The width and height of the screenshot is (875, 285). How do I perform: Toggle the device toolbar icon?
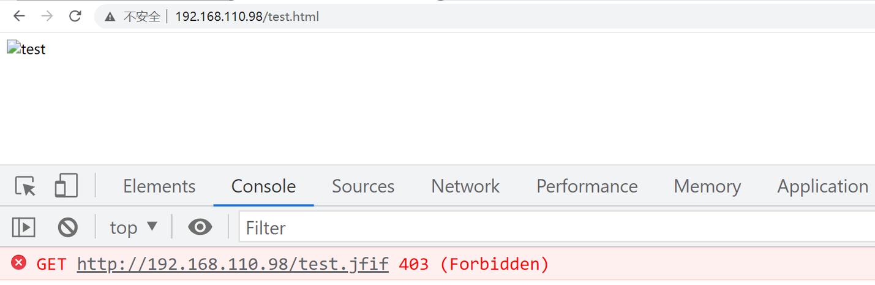tap(66, 186)
